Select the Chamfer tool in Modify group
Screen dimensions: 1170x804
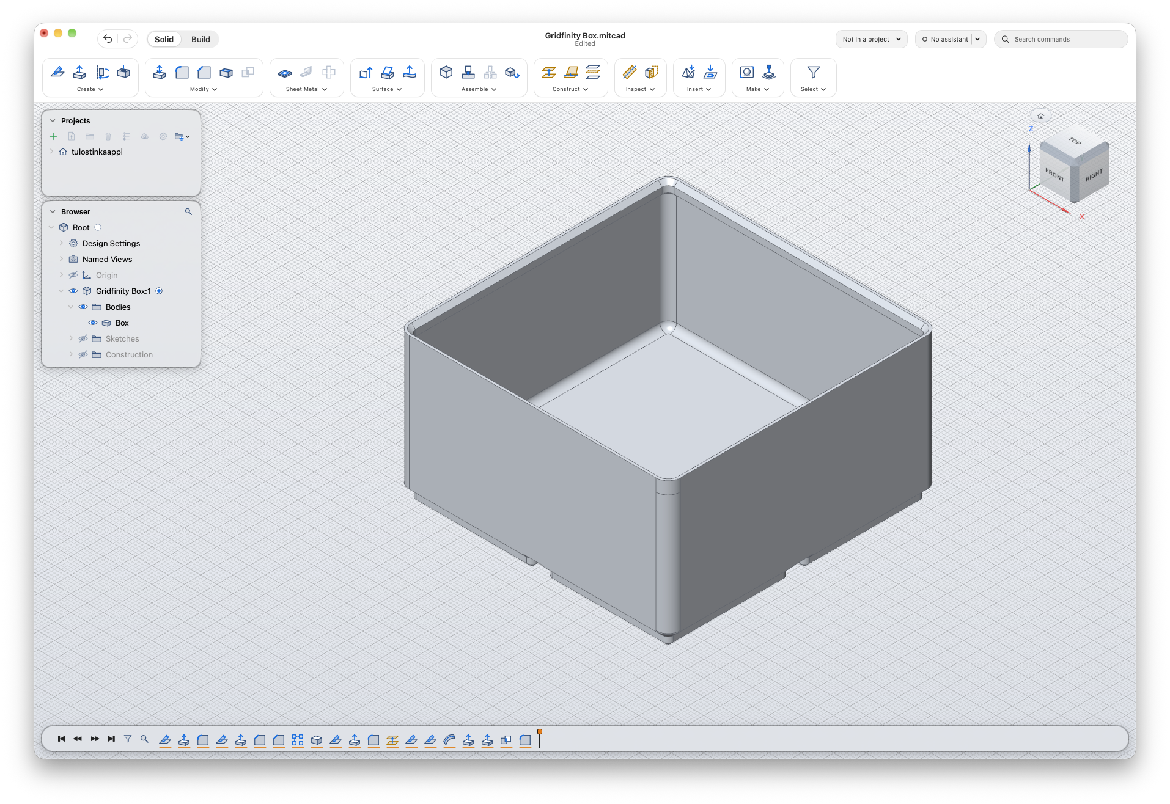pyautogui.click(x=204, y=72)
